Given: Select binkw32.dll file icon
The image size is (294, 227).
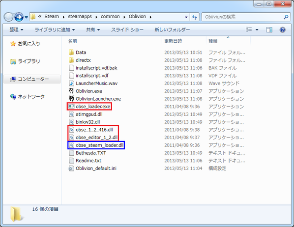Looking at the screenshot, I should point(71,122).
